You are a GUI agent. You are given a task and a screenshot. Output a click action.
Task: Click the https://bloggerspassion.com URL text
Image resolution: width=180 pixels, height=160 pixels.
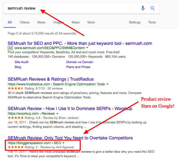click(x=29, y=143)
